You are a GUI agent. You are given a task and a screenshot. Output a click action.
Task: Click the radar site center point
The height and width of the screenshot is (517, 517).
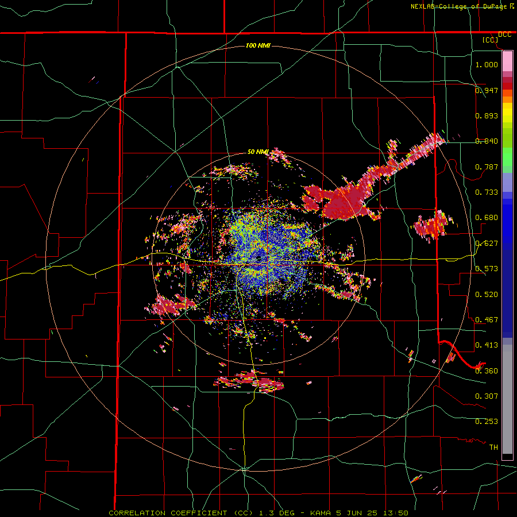tap(258, 259)
